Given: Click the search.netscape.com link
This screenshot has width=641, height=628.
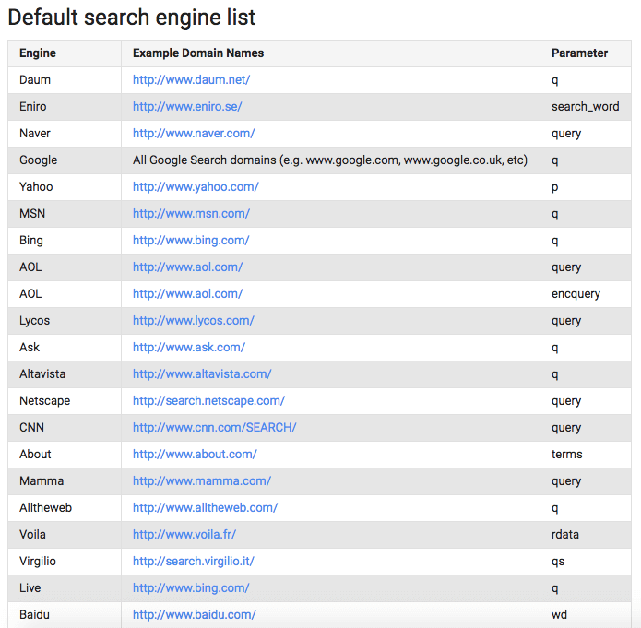Looking at the screenshot, I should 208,400.
